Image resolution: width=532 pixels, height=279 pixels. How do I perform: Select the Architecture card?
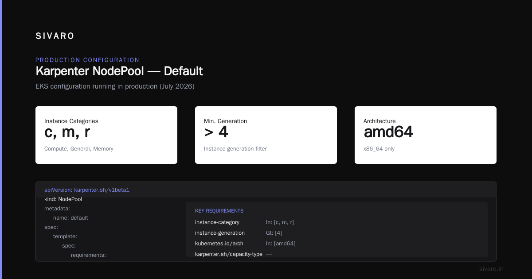coord(426,135)
